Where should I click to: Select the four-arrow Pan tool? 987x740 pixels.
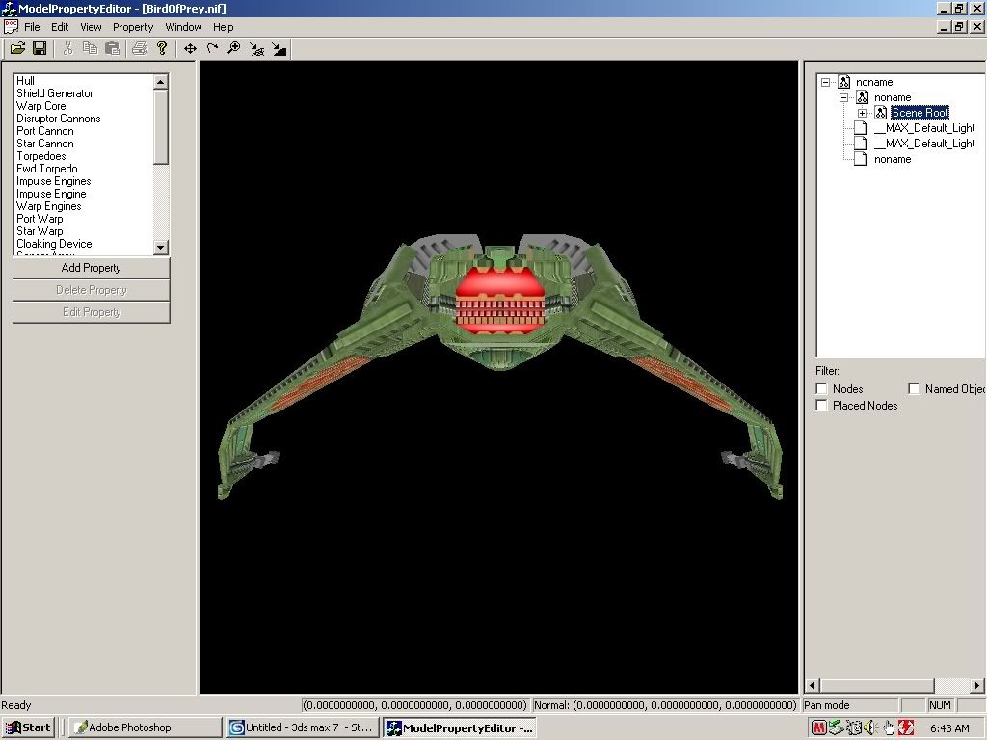click(x=190, y=48)
